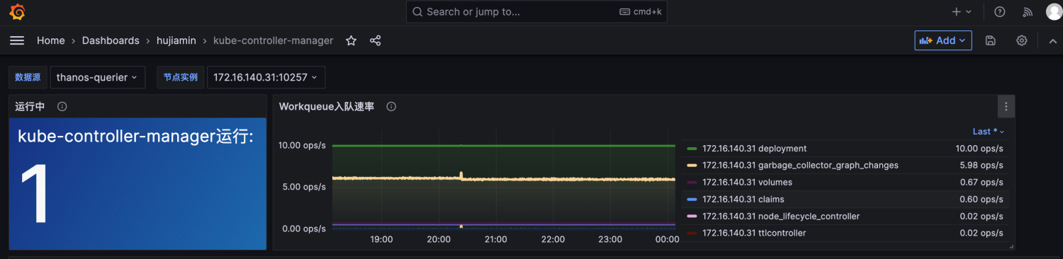This screenshot has height=259, width=1063.
Task: Go to Home breadcrumb
Action: coord(51,41)
